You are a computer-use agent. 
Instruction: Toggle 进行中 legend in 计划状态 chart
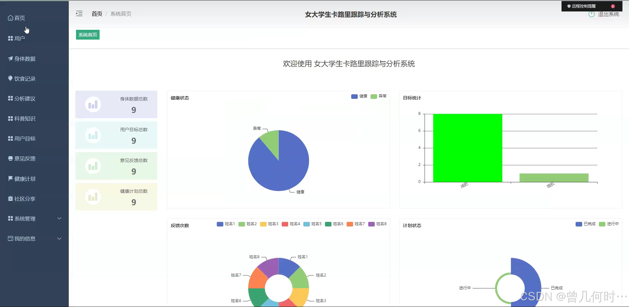pyautogui.click(x=609, y=224)
